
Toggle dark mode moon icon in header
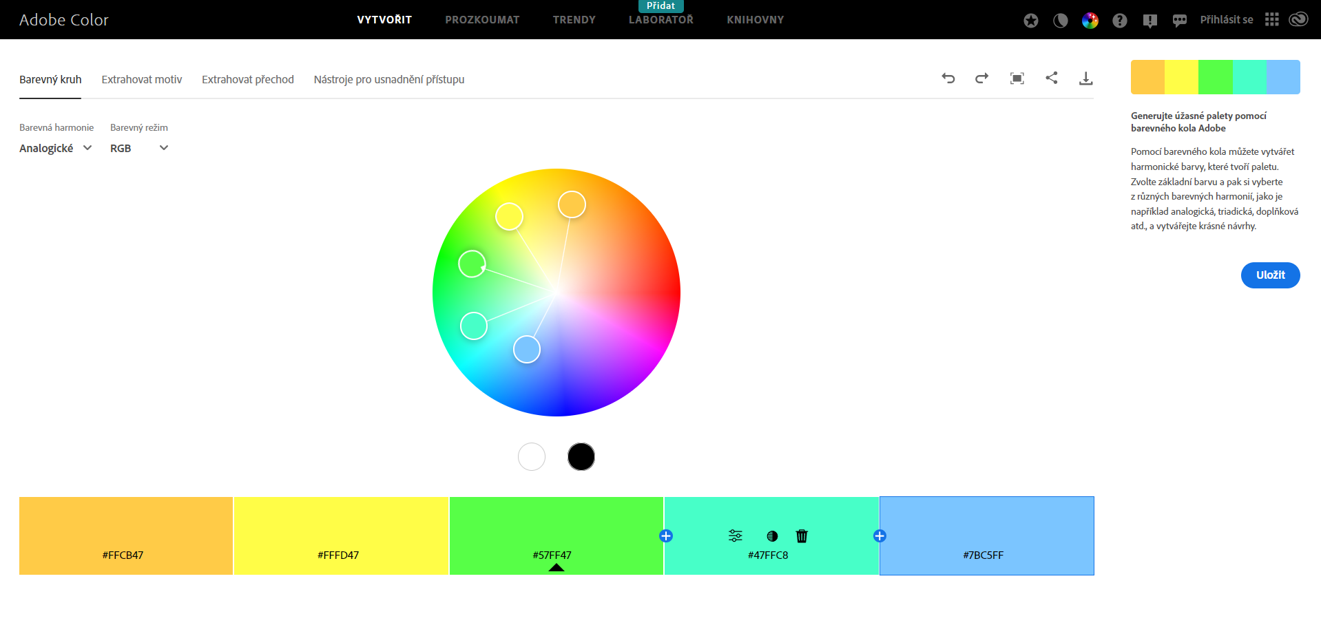tap(1061, 21)
